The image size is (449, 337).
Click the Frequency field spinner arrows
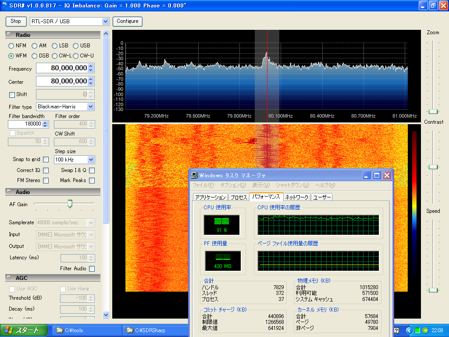[91, 68]
